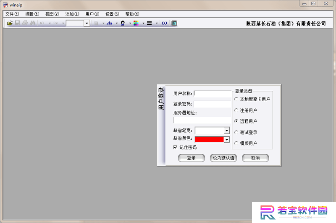
Task: Click the redo arrow icon
Action: tap(55, 23)
